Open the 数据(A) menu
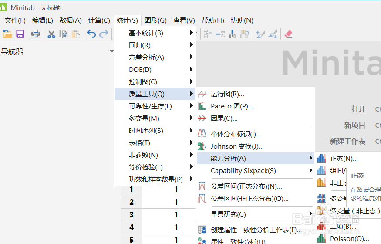This screenshot has height=244, width=381. tap(71, 20)
